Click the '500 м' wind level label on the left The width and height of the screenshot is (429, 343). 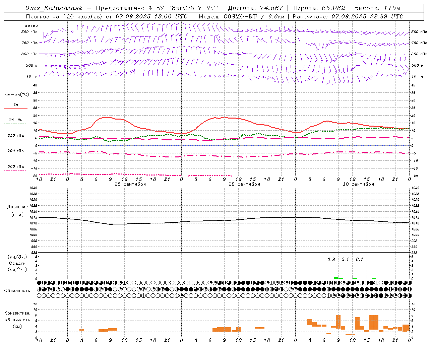[x=32, y=65]
